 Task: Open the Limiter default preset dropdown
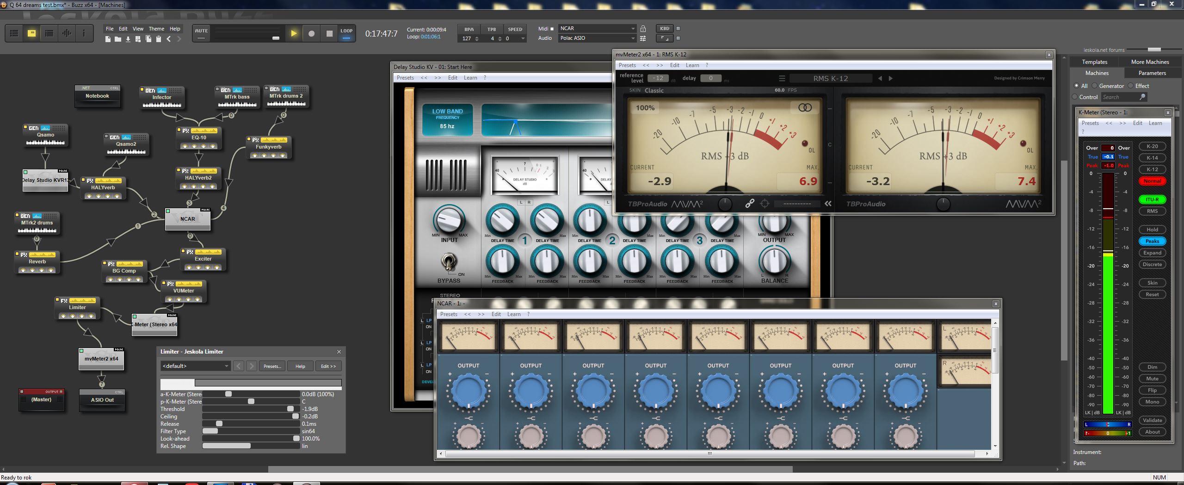(195, 366)
